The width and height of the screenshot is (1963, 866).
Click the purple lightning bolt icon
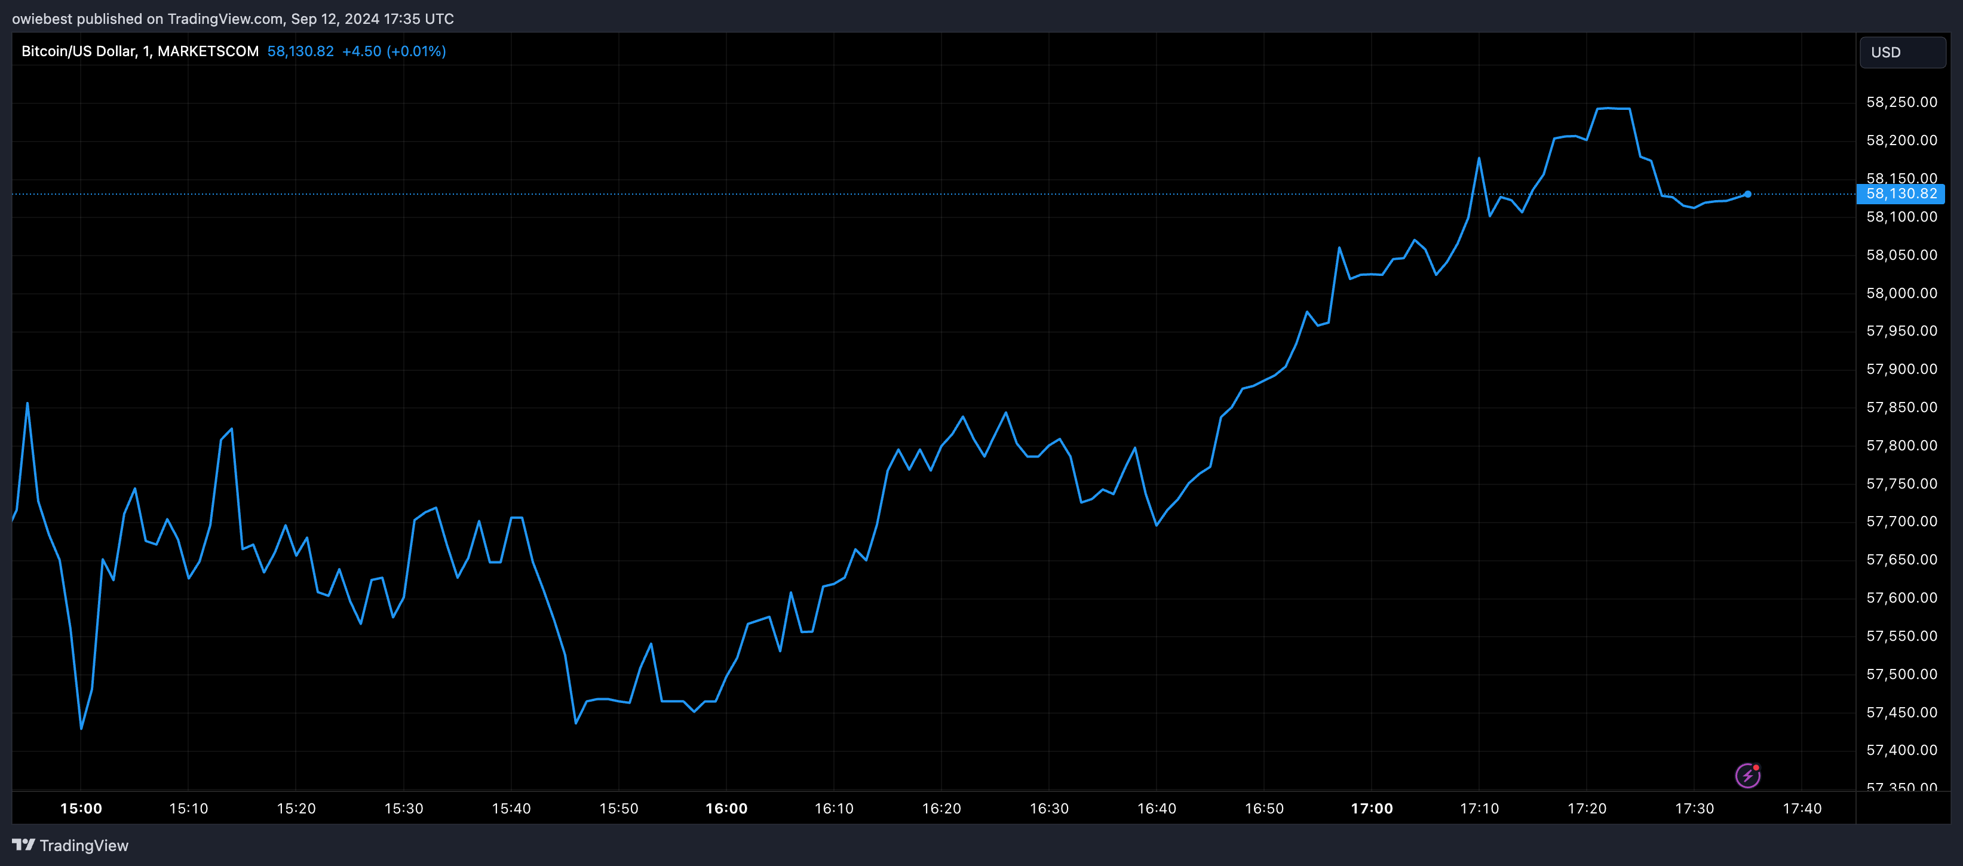[x=1747, y=775]
